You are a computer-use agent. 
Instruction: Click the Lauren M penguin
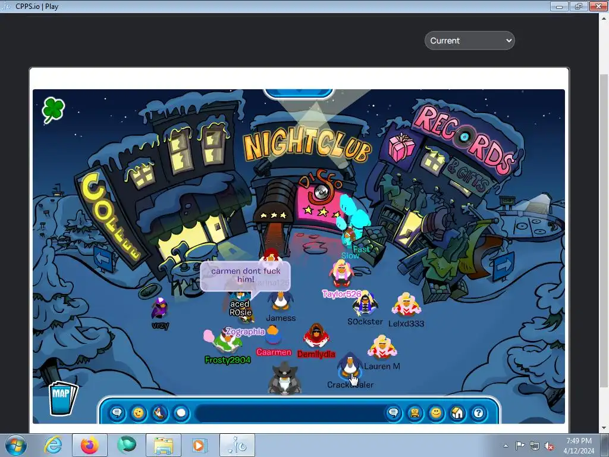pyautogui.click(x=382, y=348)
